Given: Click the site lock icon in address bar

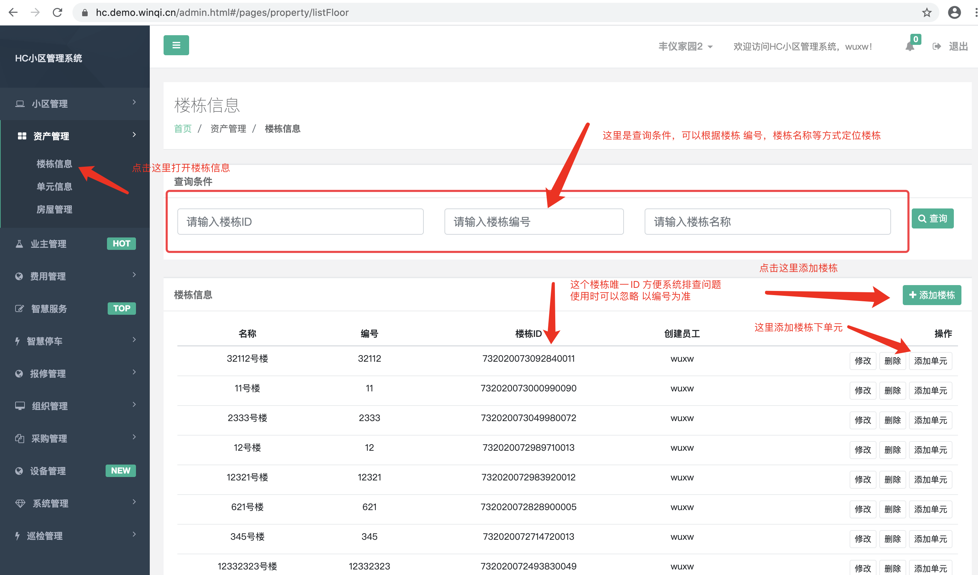Looking at the screenshot, I should coord(85,13).
